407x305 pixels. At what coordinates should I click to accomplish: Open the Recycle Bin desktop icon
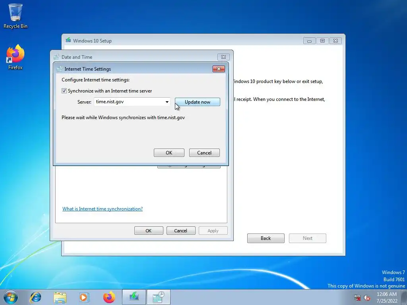point(16,16)
